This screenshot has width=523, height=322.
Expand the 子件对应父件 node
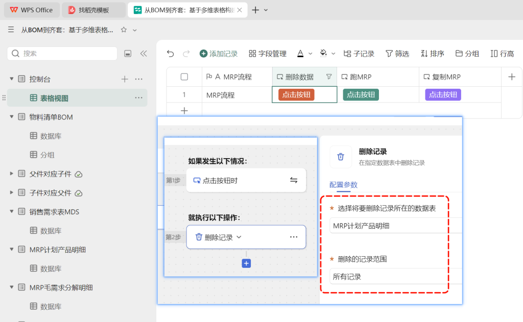(12, 193)
